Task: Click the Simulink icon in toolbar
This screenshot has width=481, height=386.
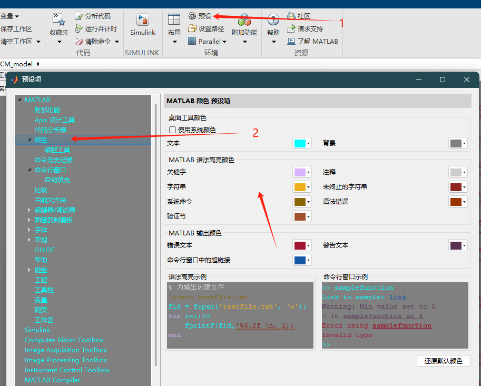Action: [x=143, y=19]
